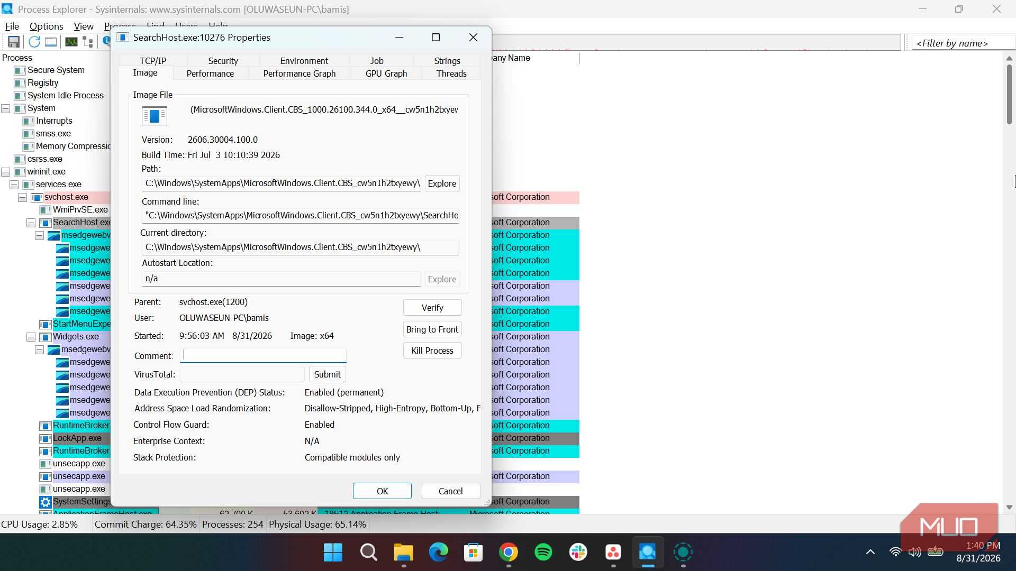The width and height of the screenshot is (1016, 571).
Task: Open taskbar Search icon
Action: point(368,552)
